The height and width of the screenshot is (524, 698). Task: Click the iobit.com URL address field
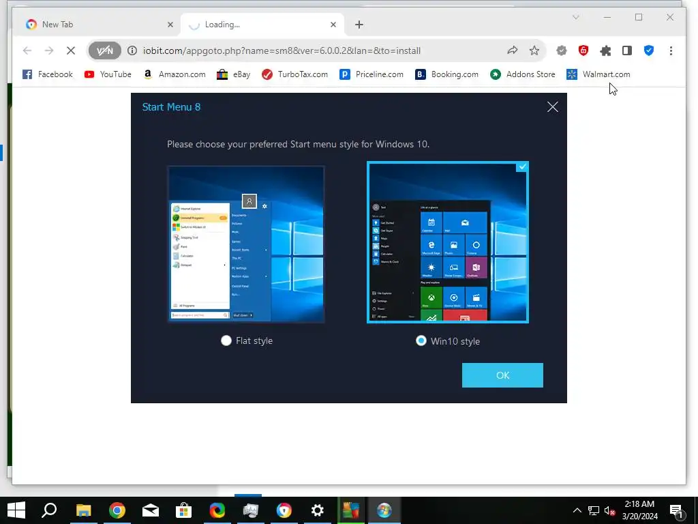tap(282, 50)
